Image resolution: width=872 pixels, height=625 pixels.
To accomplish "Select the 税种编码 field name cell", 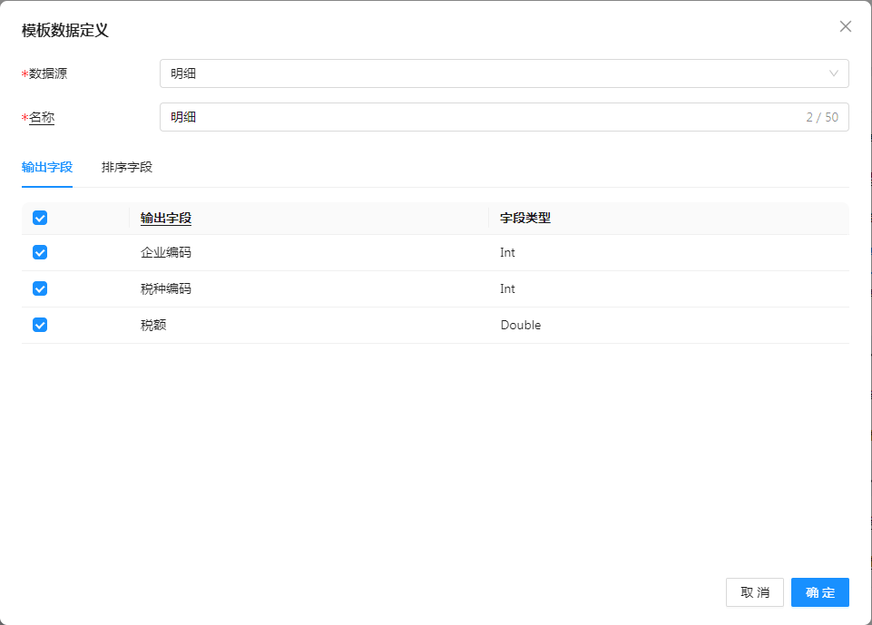I will click(x=166, y=288).
